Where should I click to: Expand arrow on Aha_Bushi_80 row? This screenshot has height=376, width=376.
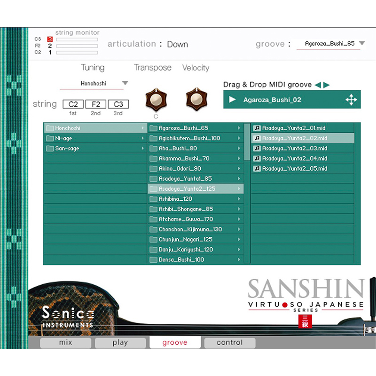(x=239, y=148)
